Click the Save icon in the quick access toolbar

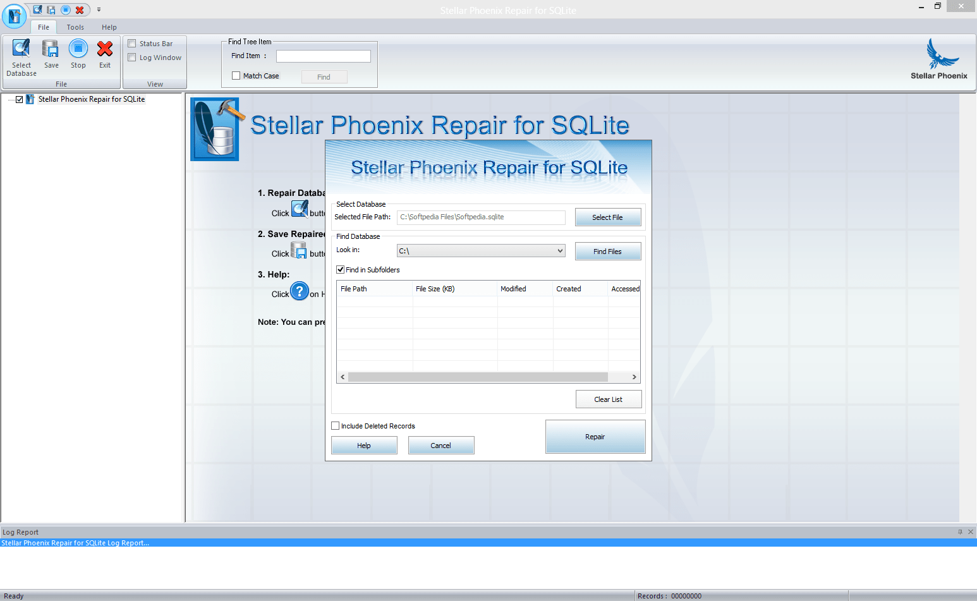[51, 9]
